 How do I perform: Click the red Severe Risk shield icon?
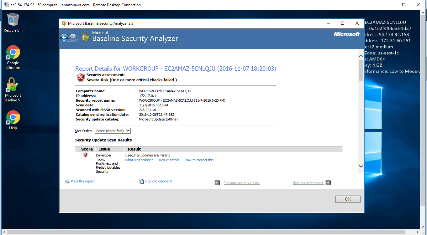[x=81, y=77]
